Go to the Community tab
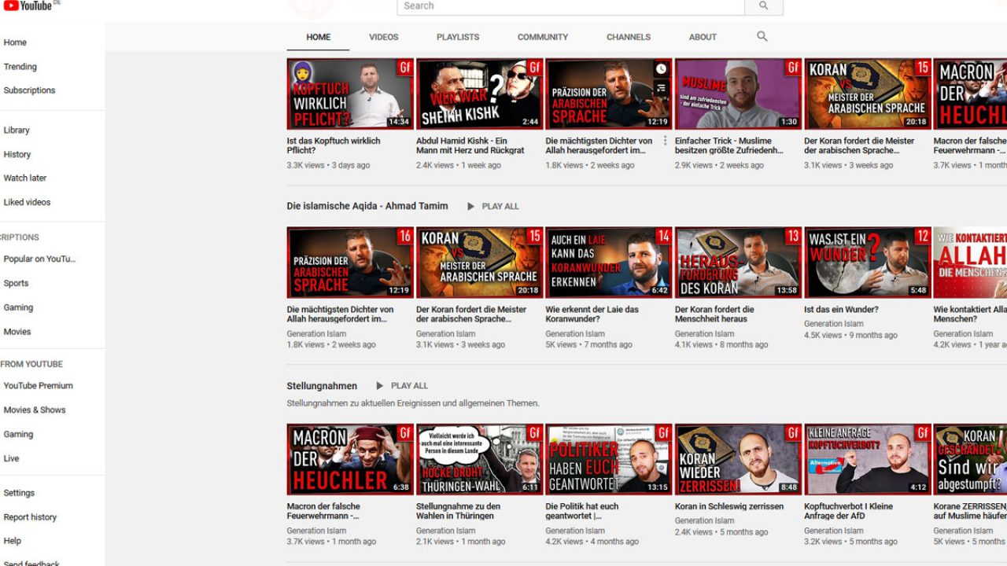Screen dimensions: 1007x566 pyautogui.click(x=542, y=37)
